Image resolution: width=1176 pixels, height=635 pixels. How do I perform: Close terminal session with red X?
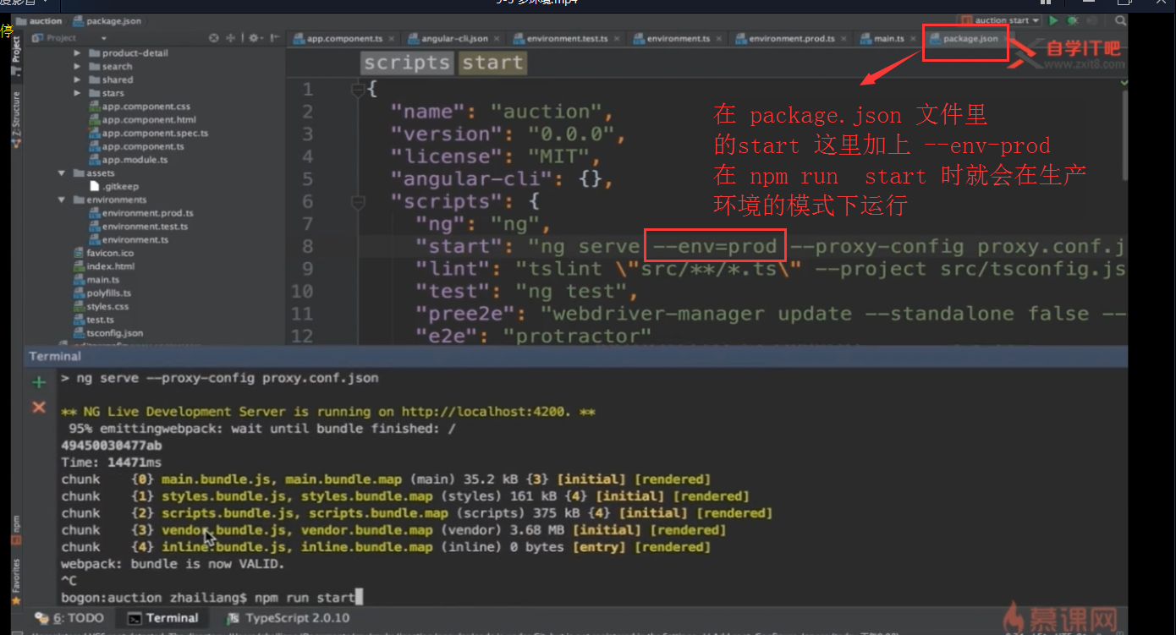(x=38, y=408)
